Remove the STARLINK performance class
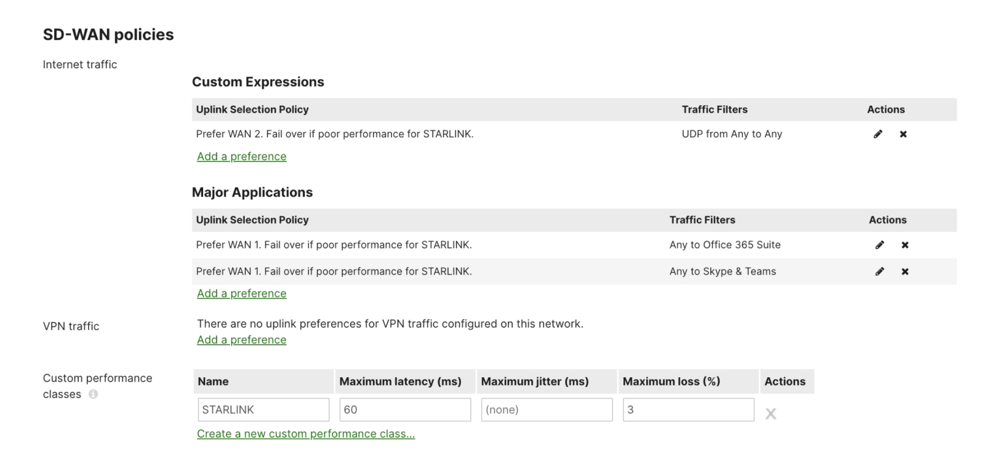The width and height of the screenshot is (1002, 459). pyautogui.click(x=771, y=414)
